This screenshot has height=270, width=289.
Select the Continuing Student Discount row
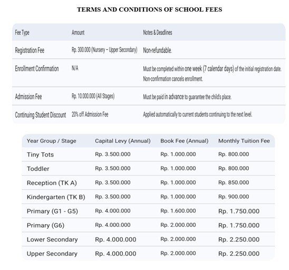pos(149,114)
